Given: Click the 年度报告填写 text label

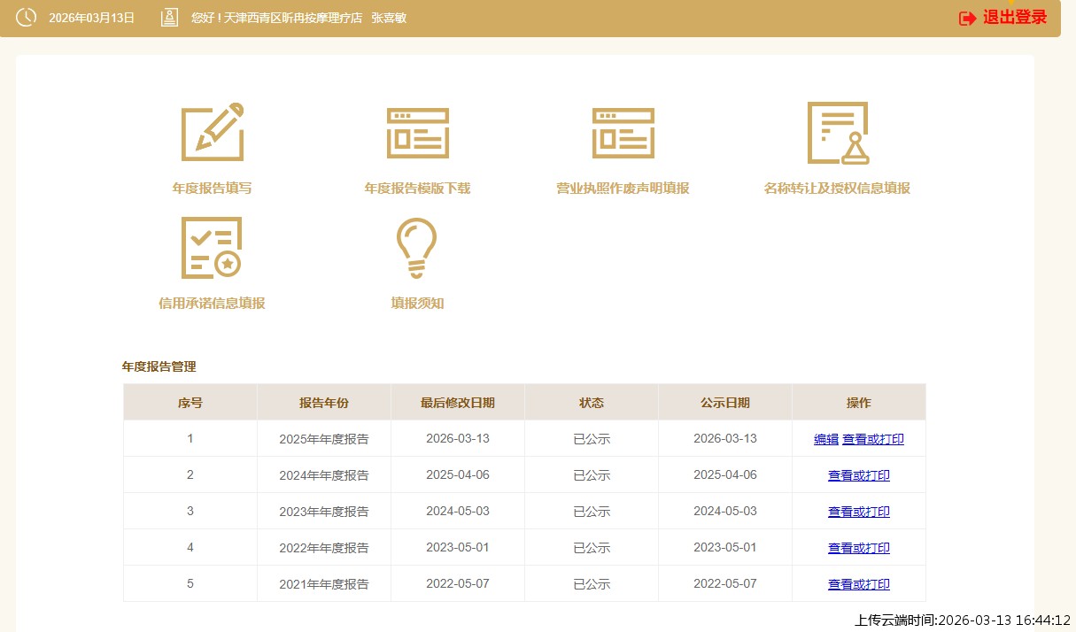Looking at the screenshot, I should (213, 189).
